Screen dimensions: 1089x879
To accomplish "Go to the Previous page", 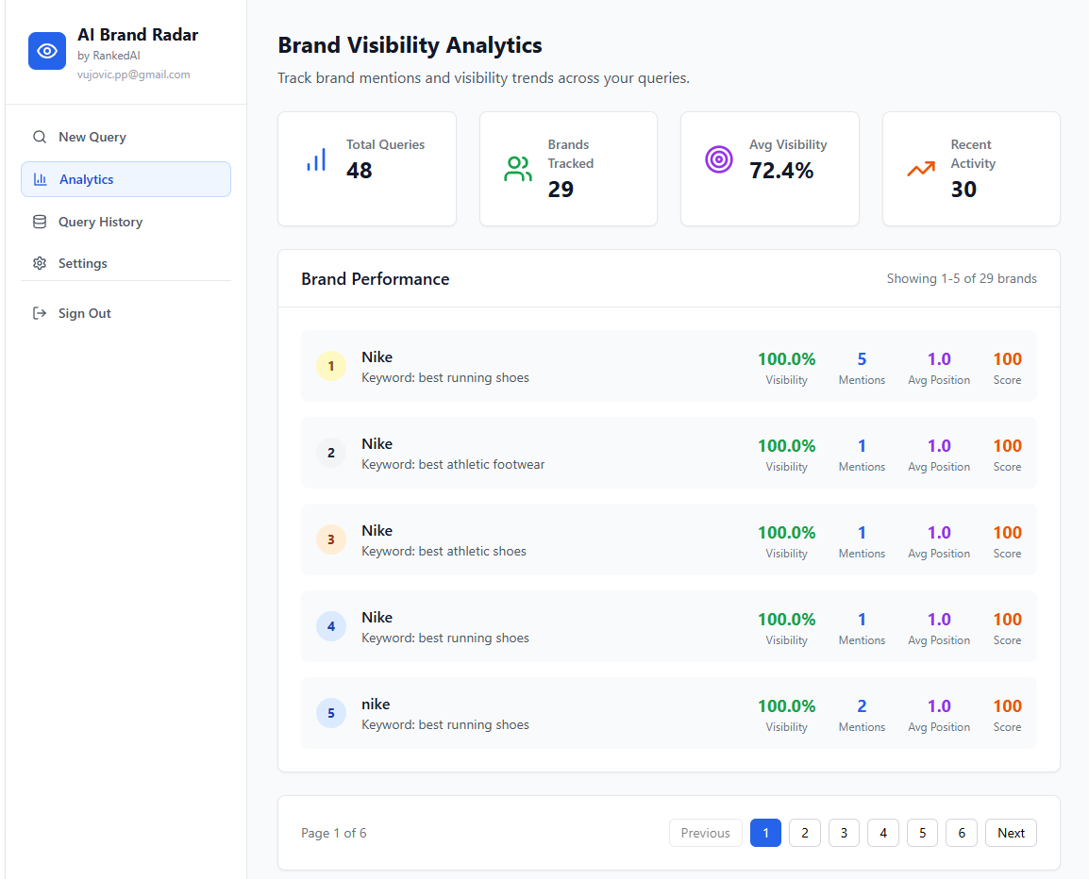I will tap(706, 833).
